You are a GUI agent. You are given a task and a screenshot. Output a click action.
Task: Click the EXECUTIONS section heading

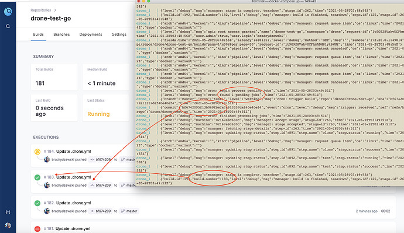[x=46, y=137]
